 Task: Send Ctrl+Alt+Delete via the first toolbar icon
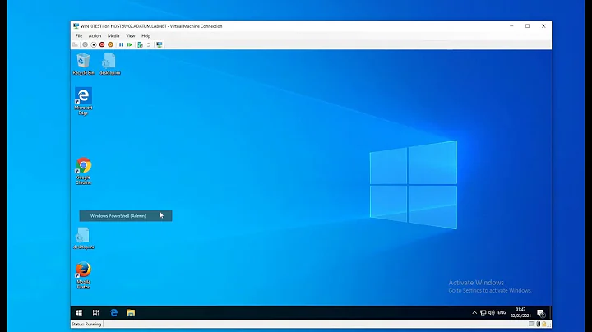pos(75,44)
